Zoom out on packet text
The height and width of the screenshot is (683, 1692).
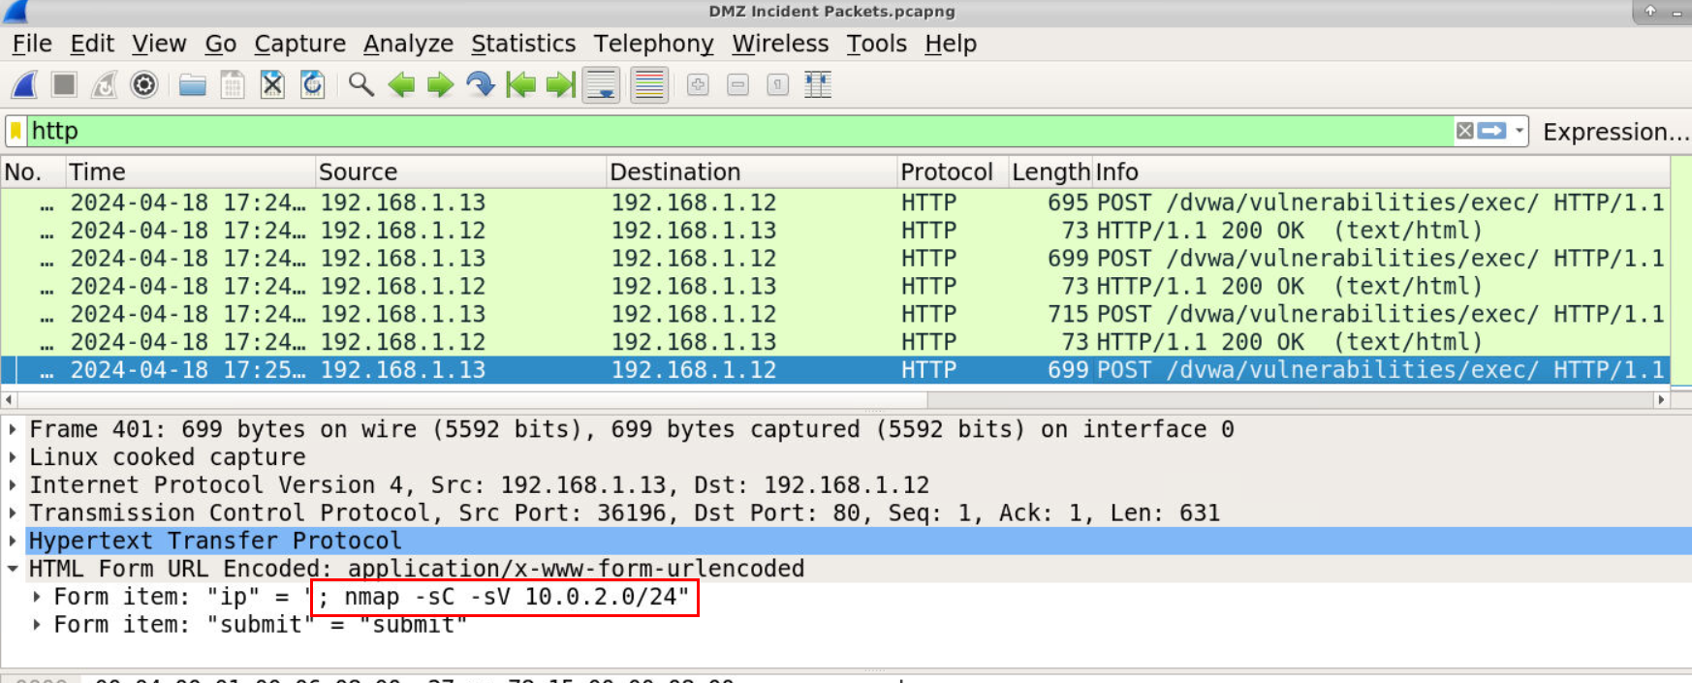[x=737, y=85]
